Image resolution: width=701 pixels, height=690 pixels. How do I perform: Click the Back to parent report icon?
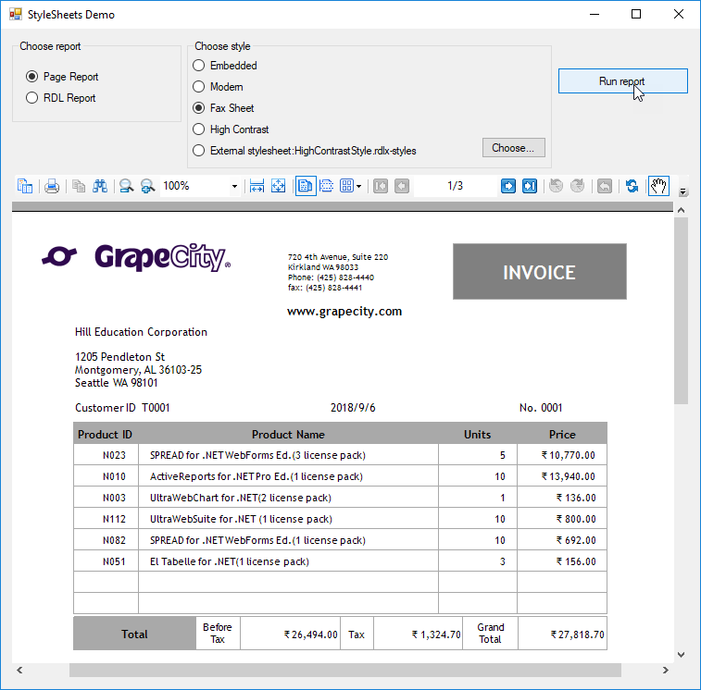pos(605,186)
